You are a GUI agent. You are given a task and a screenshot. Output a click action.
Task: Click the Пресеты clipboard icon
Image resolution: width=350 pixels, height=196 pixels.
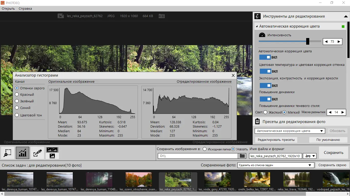(x=258, y=121)
